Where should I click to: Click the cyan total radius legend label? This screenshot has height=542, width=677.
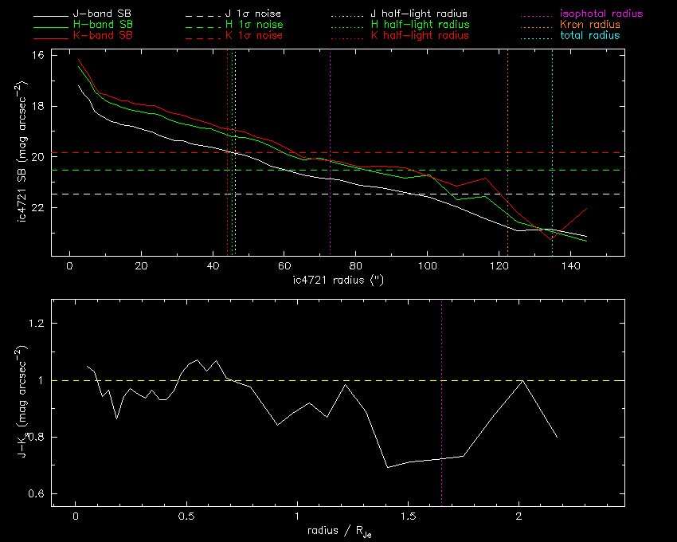590,36
